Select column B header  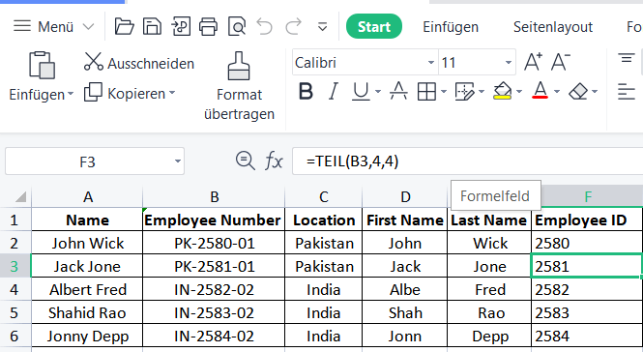point(214,197)
